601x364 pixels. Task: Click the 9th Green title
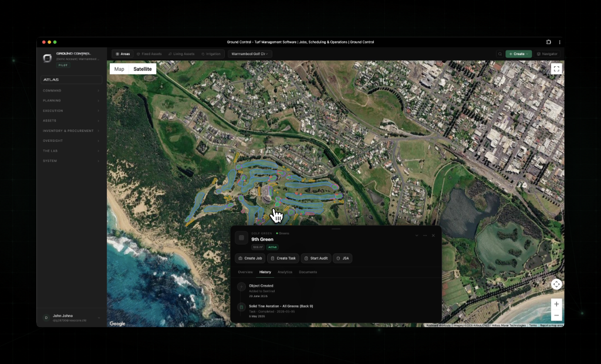tap(262, 240)
